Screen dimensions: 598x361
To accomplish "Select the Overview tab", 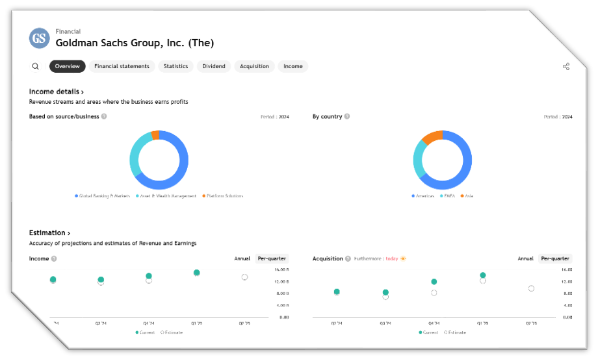I will click(x=67, y=66).
